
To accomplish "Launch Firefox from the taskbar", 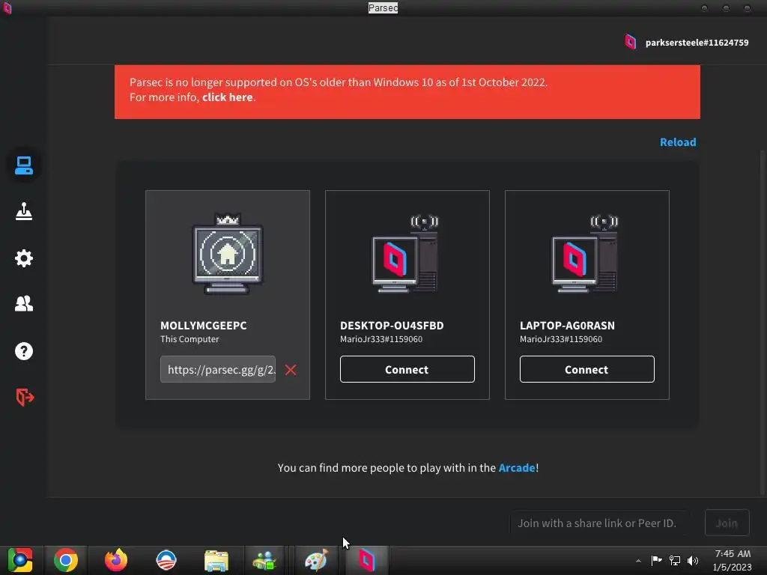I will click(x=116, y=560).
